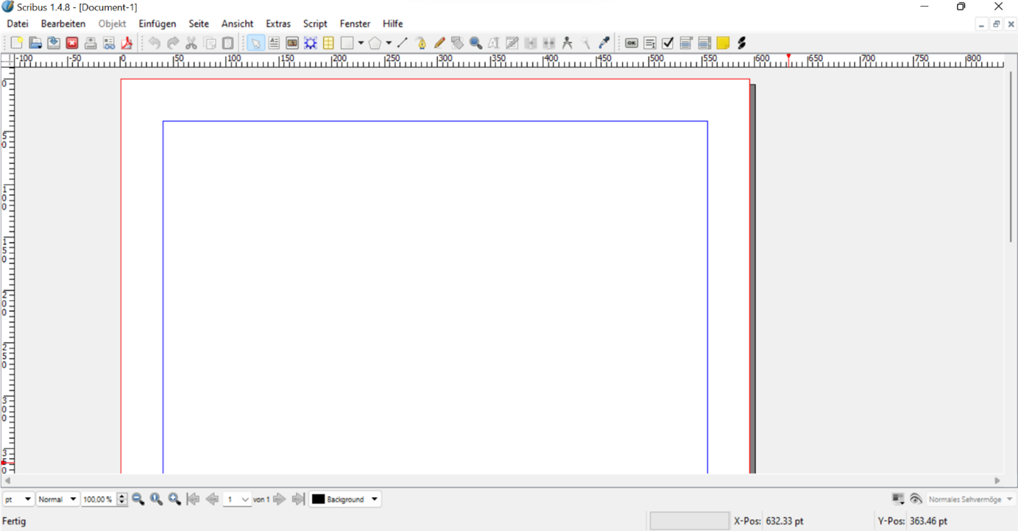Select the Freehand Line pencil tool

pyautogui.click(x=439, y=43)
